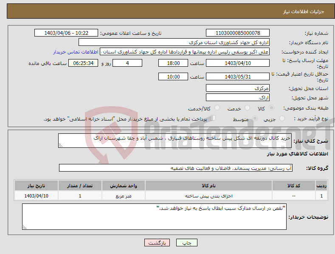
Task: Click the unit cell متر مربع
Action: point(124,196)
